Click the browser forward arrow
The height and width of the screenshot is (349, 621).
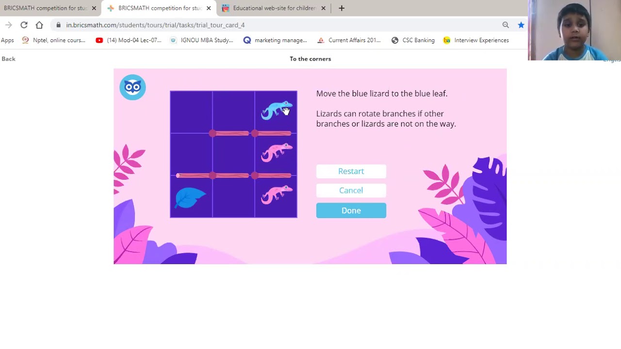tap(8, 25)
